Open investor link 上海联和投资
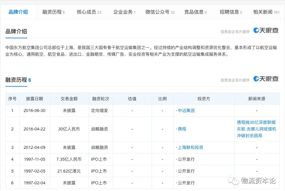Viewport: 285px width, 191px height. [190, 147]
